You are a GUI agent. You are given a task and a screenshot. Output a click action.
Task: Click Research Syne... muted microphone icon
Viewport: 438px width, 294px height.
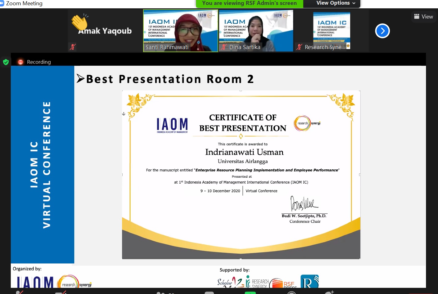coord(299,47)
